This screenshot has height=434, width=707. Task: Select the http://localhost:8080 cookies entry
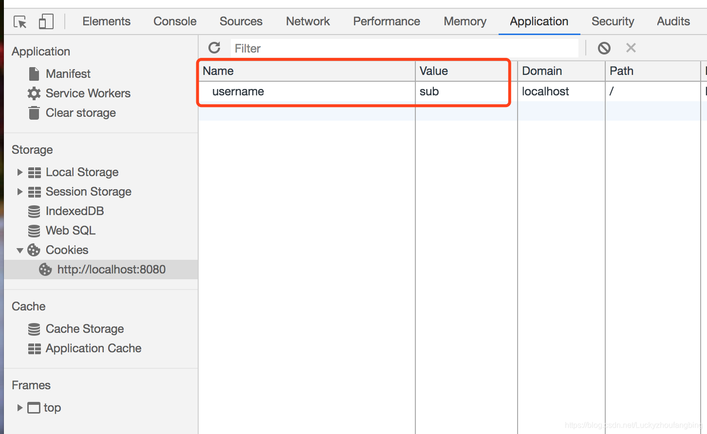[x=101, y=270]
